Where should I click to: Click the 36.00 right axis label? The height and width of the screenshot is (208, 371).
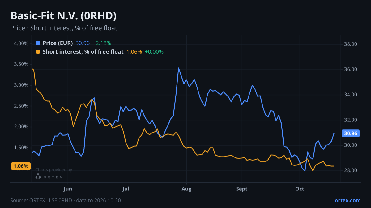click(x=350, y=69)
